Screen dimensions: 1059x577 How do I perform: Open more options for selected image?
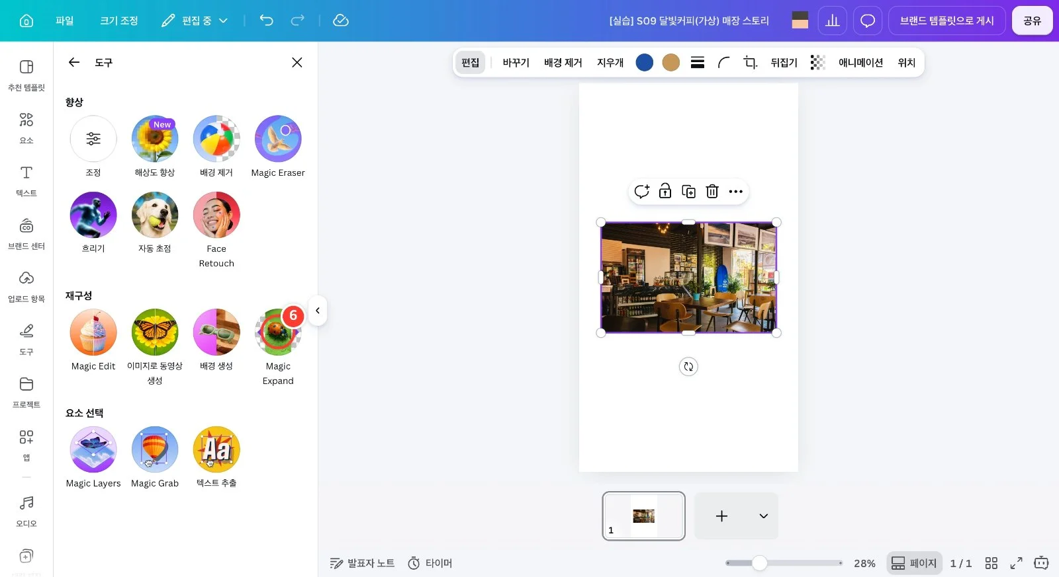pos(736,191)
